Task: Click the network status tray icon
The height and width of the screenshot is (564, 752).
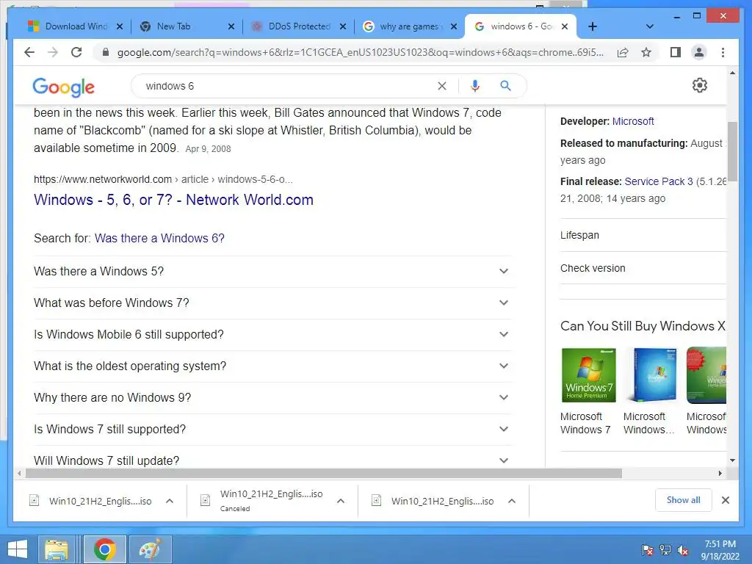Action: pyautogui.click(x=665, y=549)
